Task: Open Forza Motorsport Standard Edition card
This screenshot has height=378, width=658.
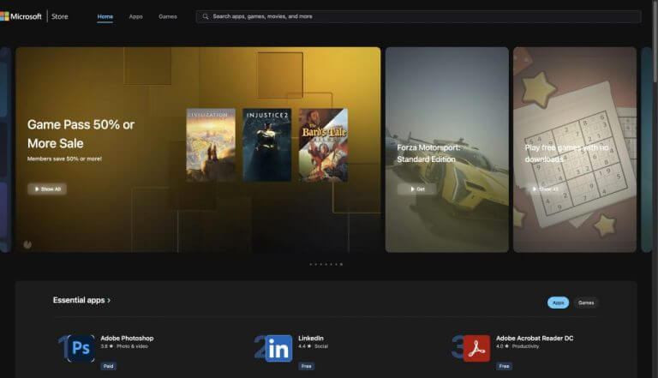Action: [x=447, y=149]
